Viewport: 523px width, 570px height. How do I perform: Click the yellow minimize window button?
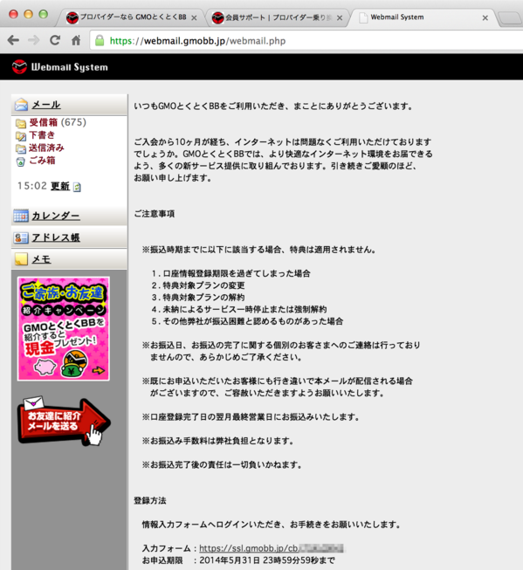coord(28,14)
